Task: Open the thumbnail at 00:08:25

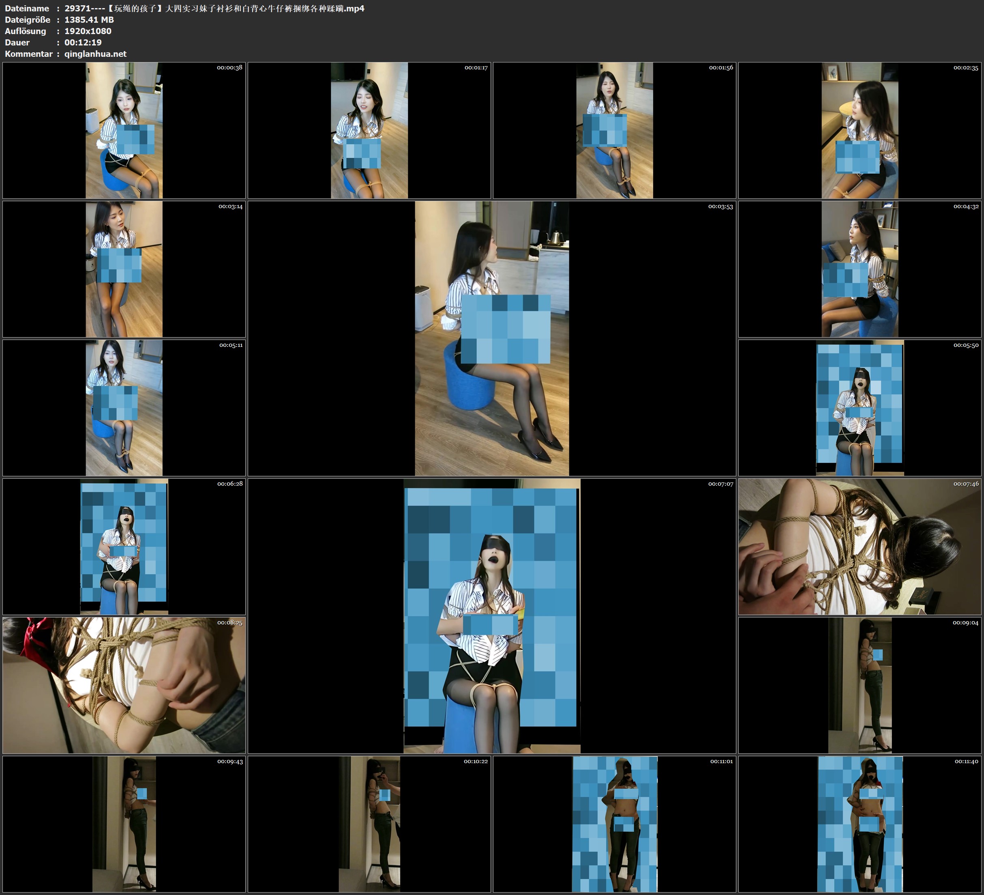Action: click(124, 685)
